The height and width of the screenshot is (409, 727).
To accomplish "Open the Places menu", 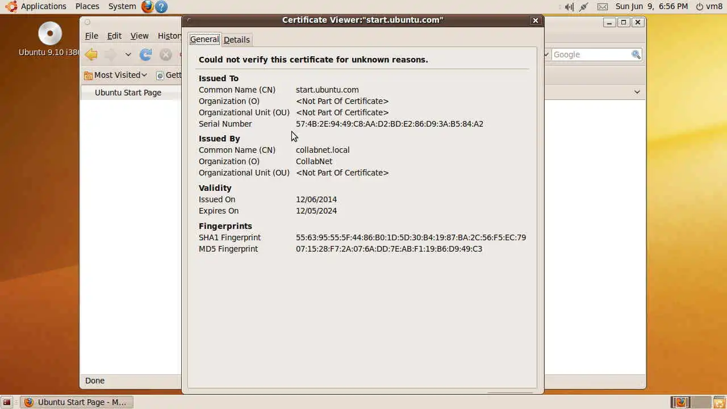I will click(x=87, y=6).
